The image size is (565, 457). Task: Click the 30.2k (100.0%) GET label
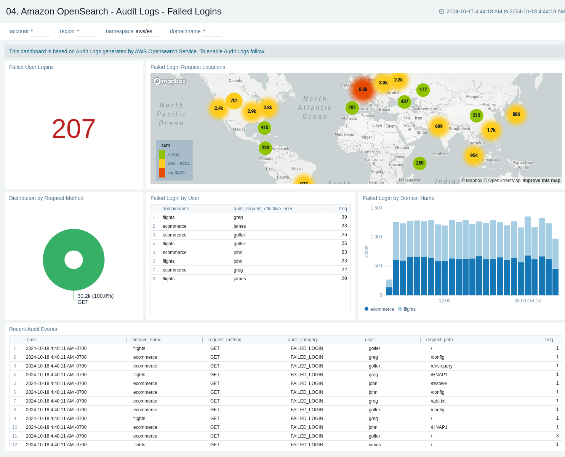pyautogui.click(x=95, y=299)
